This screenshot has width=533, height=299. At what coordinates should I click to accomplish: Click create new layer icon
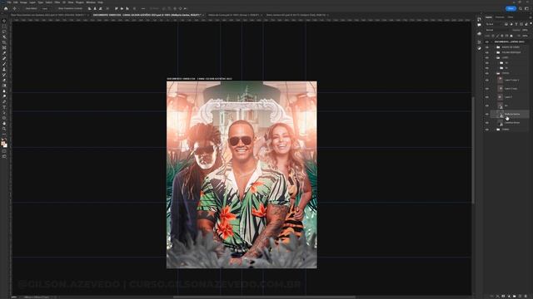pos(520,297)
